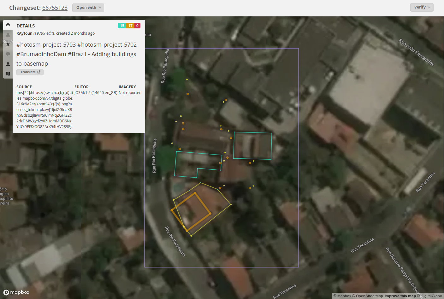Click the SOURCE tms URL text
This screenshot has height=299, width=444.
(44, 110)
